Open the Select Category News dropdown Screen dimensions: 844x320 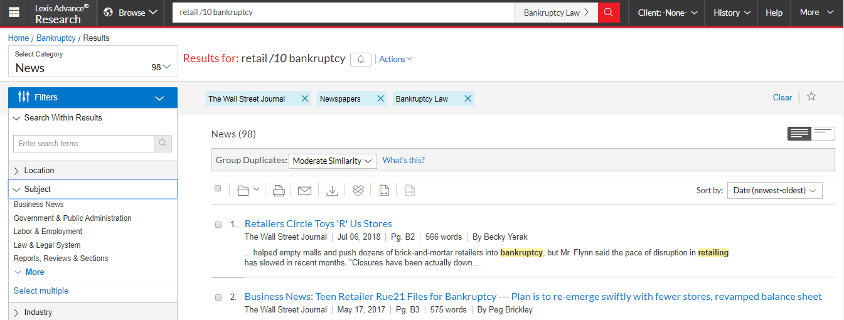point(93,62)
